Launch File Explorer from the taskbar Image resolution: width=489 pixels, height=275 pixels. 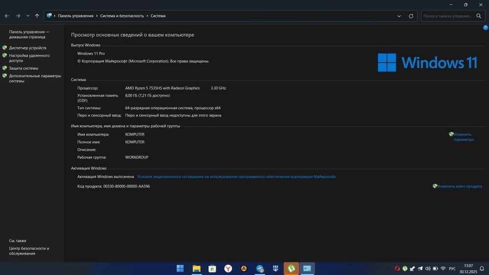point(196,269)
